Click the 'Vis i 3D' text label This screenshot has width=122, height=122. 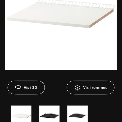[30, 87]
